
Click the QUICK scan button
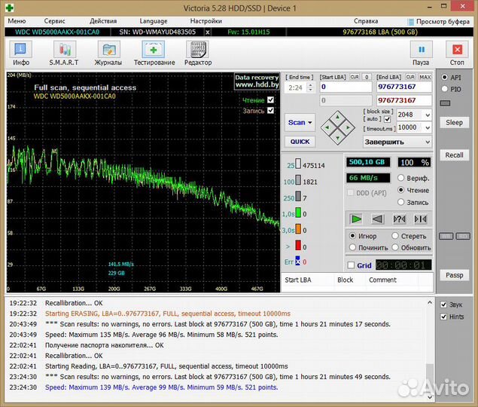pyautogui.click(x=300, y=142)
